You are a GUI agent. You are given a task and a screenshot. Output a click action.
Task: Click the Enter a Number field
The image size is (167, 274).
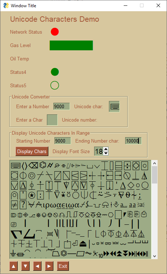click(61, 106)
